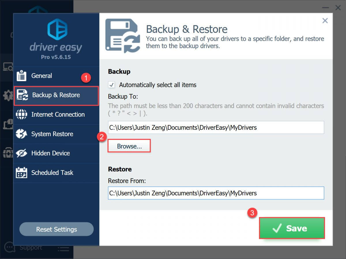Click the Restore From path field
The image size is (346, 259).
(216, 193)
